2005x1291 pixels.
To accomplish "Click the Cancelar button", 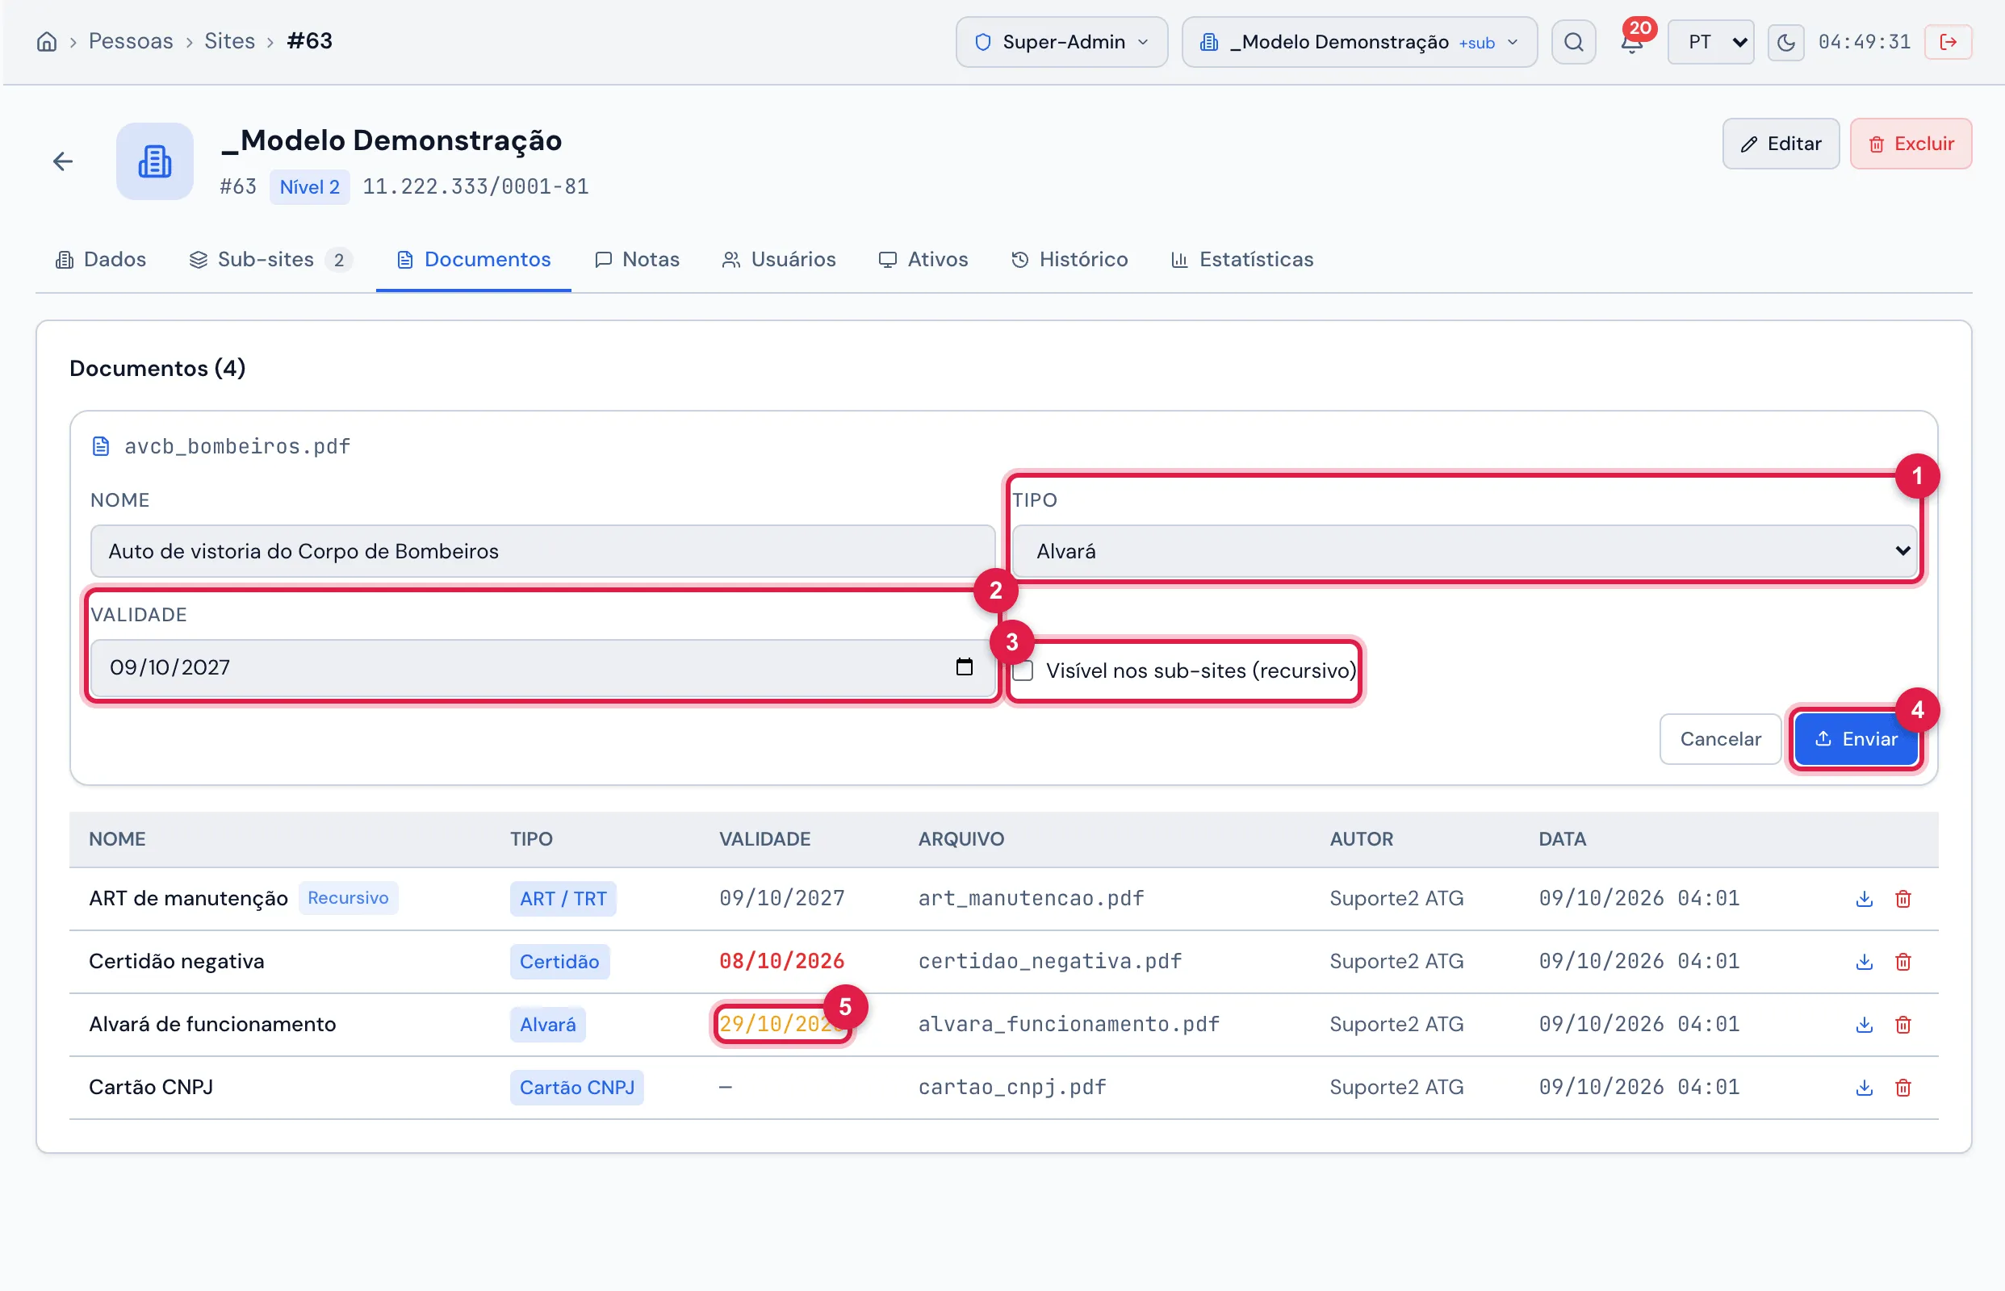I will [1720, 738].
